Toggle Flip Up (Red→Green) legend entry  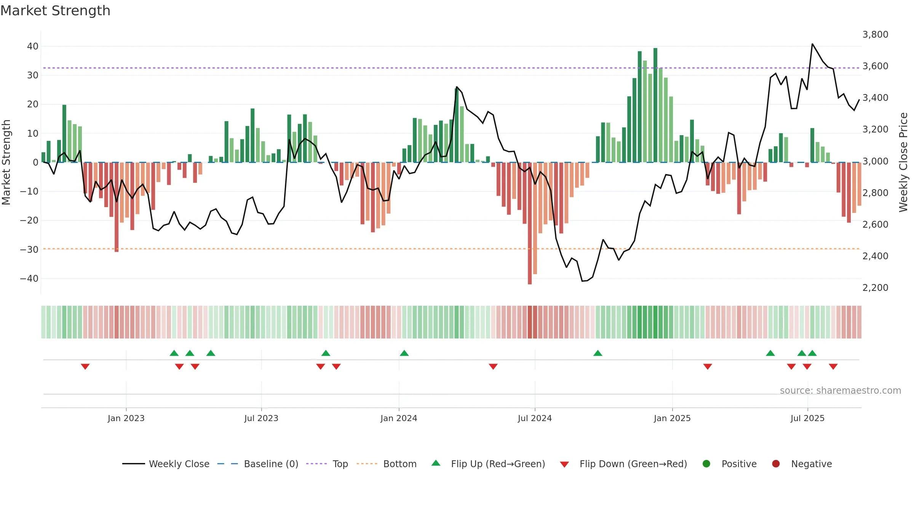point(488,464)
